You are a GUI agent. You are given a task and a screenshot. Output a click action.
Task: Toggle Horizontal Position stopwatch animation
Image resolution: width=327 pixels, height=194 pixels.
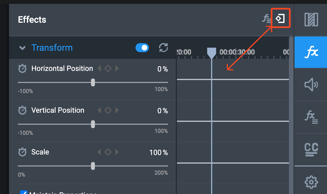coord(22,68)
